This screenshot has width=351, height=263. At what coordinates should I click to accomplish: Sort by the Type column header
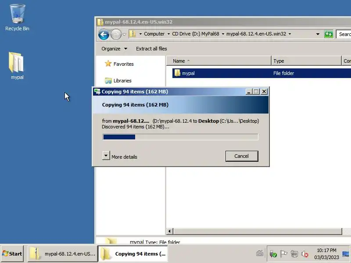click(306, 61)
